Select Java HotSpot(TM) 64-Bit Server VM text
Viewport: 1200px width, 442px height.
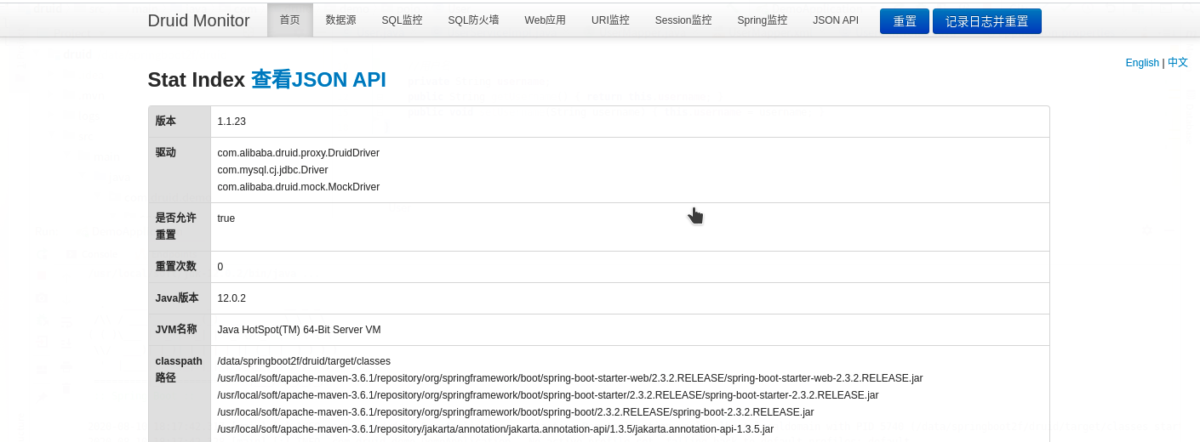[x=299, y=330]
